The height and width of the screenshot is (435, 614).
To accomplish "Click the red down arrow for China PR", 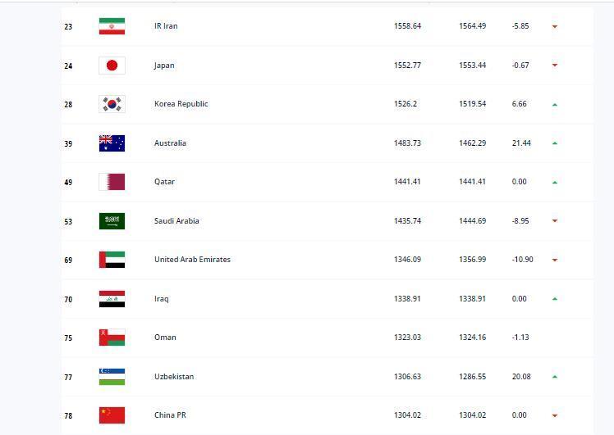I will pyautogui.click(x=555, y=415).
